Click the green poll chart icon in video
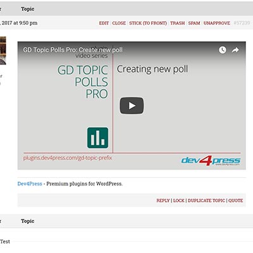 click(98, 138)
